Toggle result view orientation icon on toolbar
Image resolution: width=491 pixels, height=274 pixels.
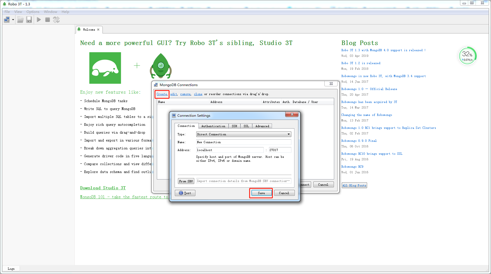(56, 19)
